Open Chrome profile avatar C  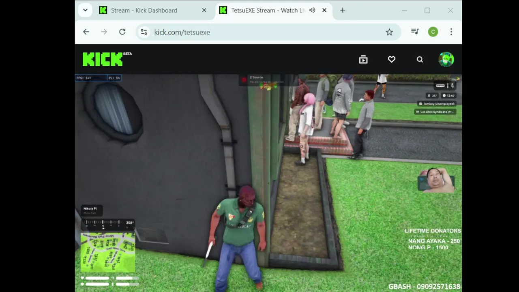point(433,32)
